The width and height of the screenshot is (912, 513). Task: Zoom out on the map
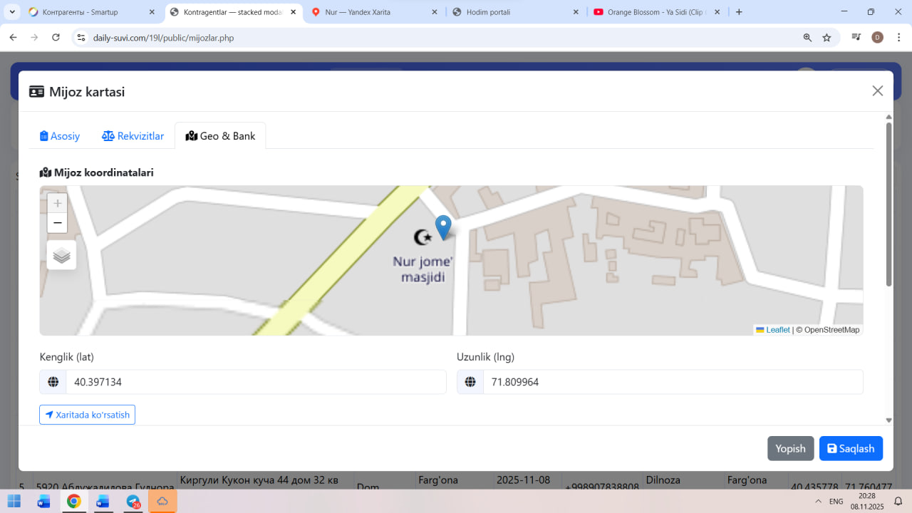point(58,223)
